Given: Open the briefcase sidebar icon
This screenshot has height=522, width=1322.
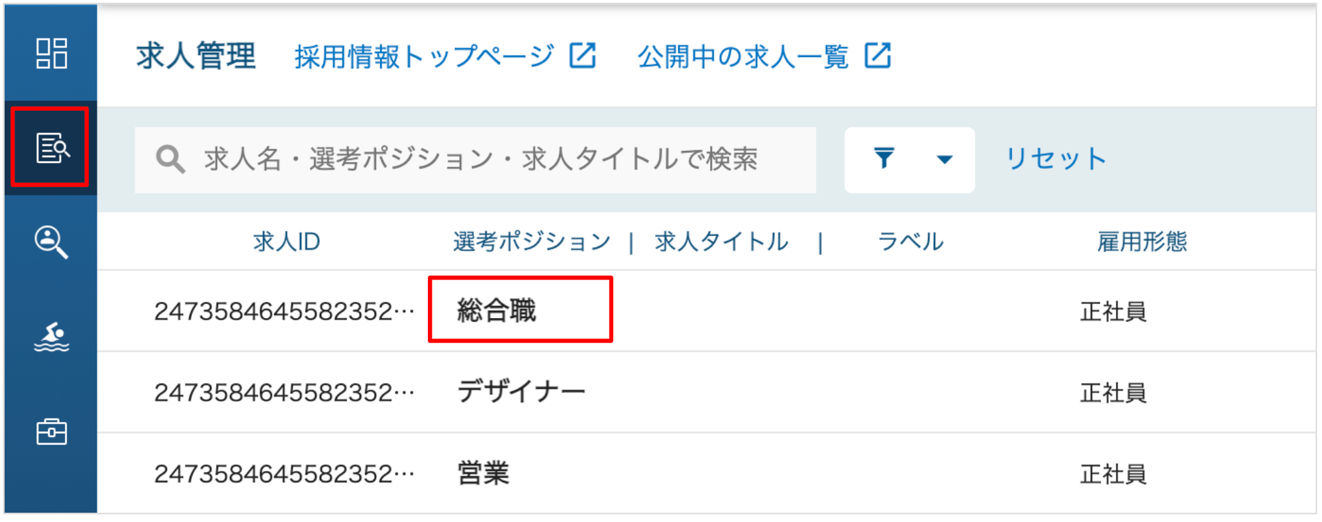Looking at the screenshot, I should coord(51,432).
